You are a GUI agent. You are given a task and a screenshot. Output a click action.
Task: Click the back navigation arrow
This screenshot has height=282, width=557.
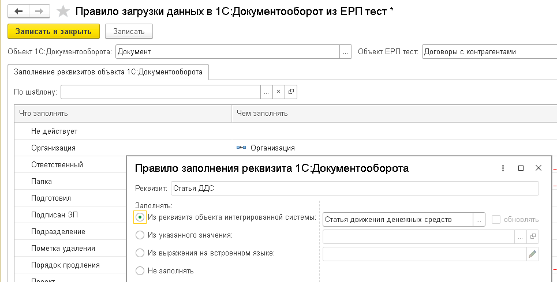18,11
